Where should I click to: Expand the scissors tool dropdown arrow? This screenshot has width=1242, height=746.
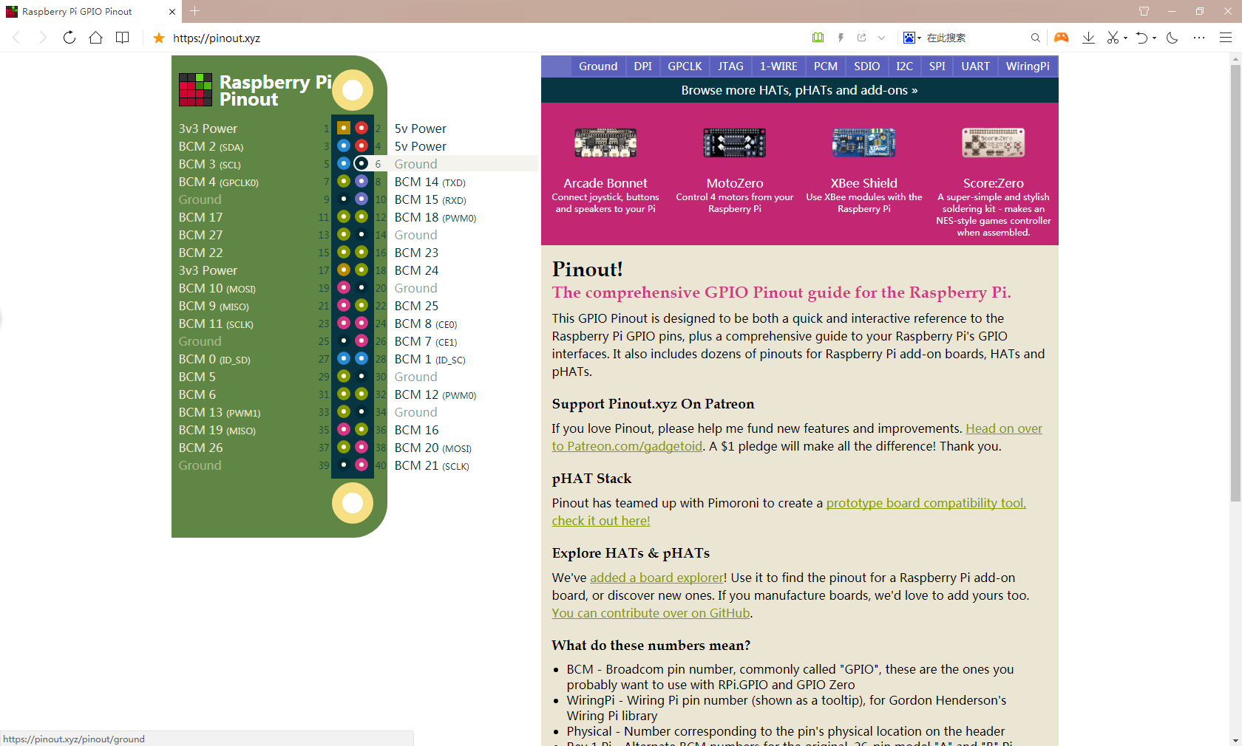[1125, 38]
